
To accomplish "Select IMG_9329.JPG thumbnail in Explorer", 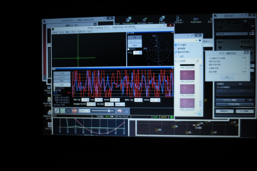I will [x=187, y=89].
